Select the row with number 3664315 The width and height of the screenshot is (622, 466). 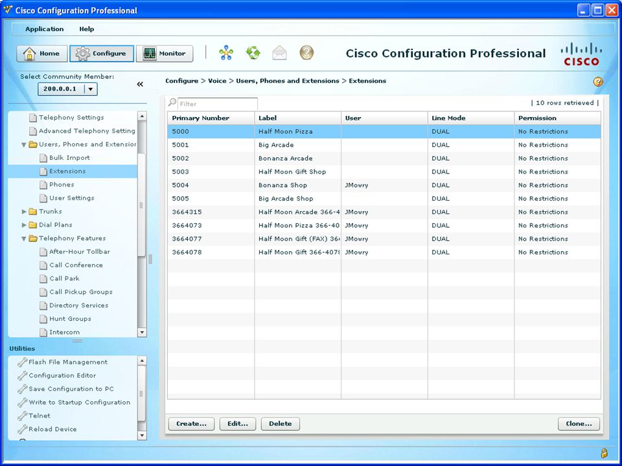384,212
